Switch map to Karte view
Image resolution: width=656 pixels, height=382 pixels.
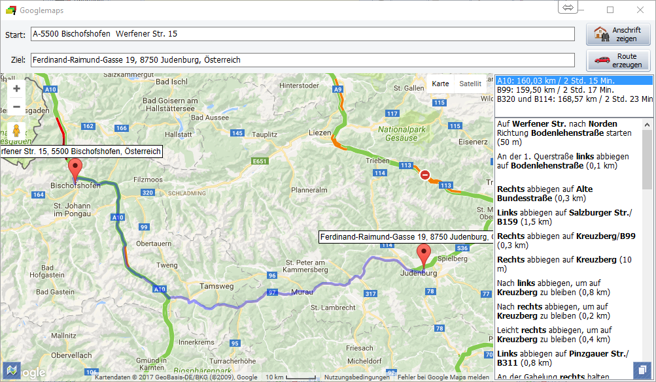coord(440,84)
